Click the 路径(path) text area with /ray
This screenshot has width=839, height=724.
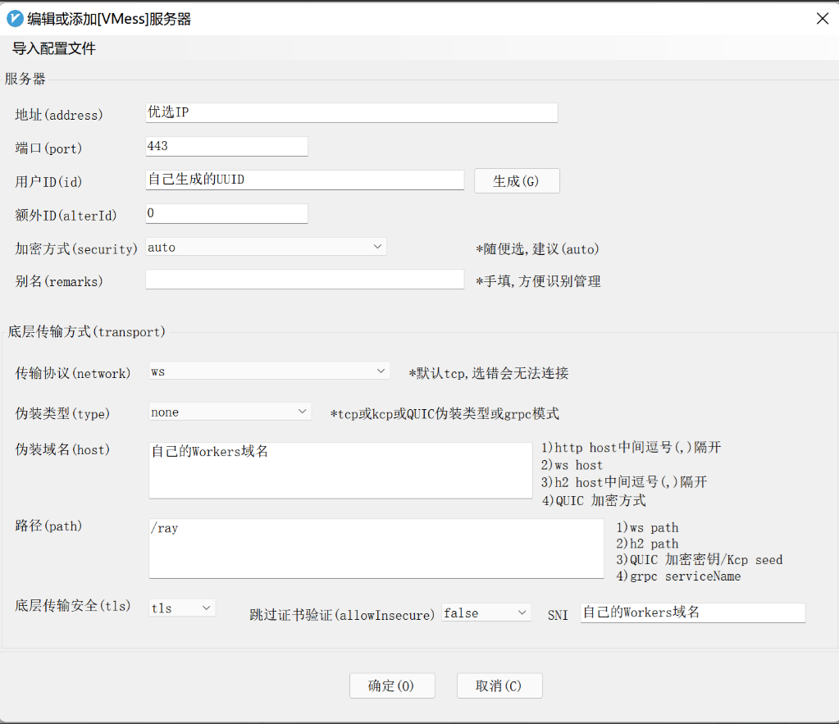click(x=376, y=549)
